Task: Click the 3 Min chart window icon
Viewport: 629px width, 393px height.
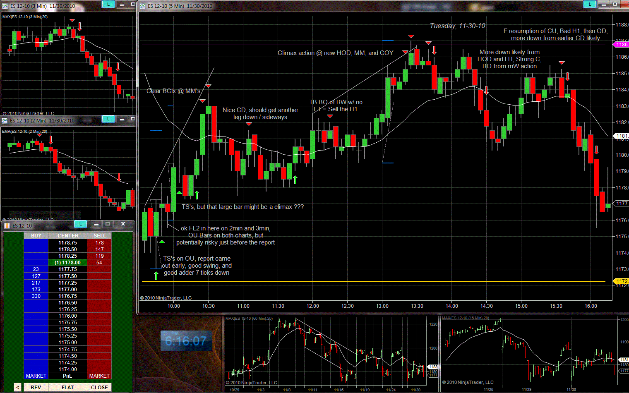Action: click(5, 6)
